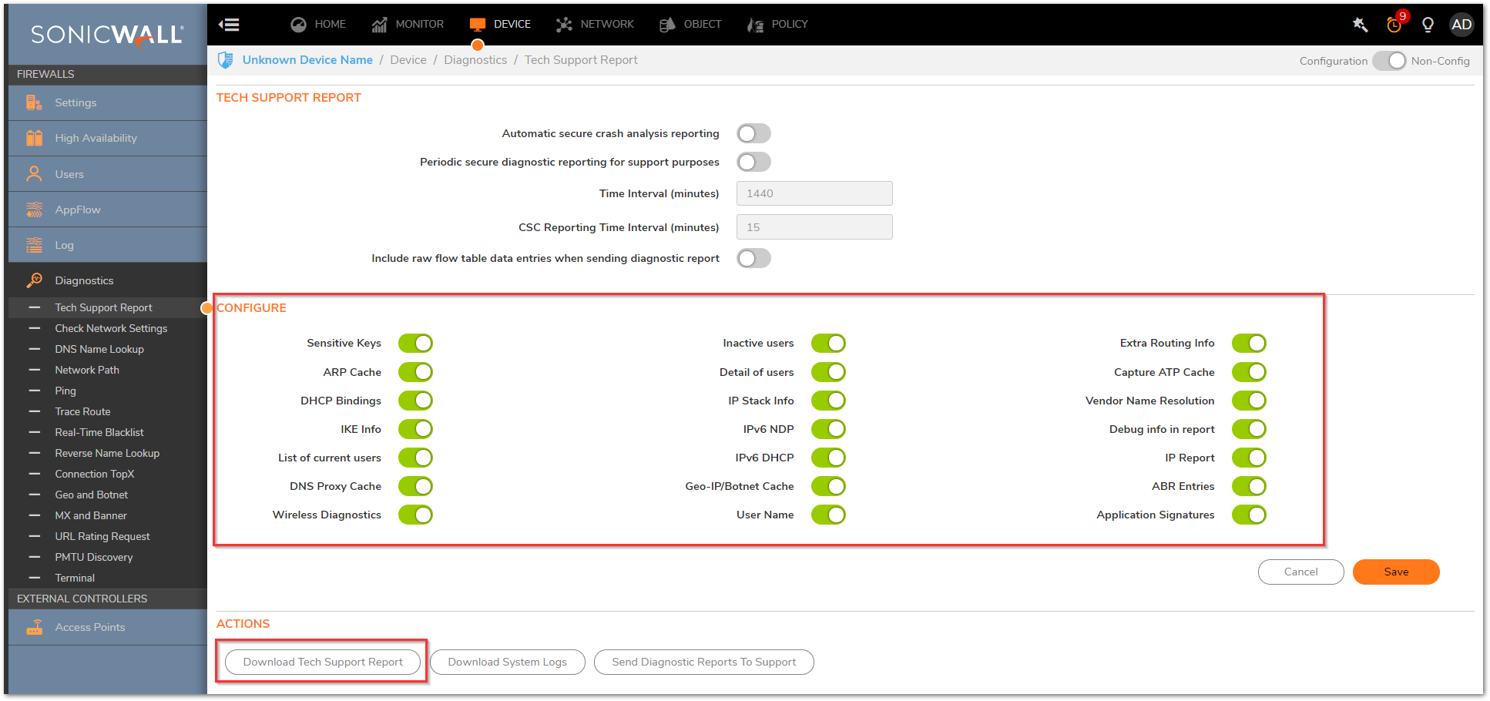Toggle Debug info in report
Screen dimensions: 1490x701
pos(1249,429)
